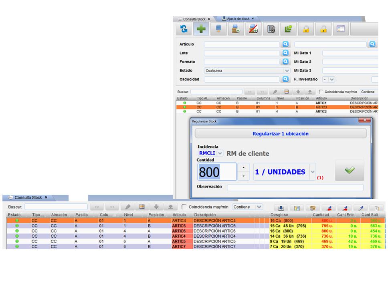Image resolution: width=390 pixels, height=281 pixels.
Task: Open the Caducidad search magnifier
Action: pos(285,79)
